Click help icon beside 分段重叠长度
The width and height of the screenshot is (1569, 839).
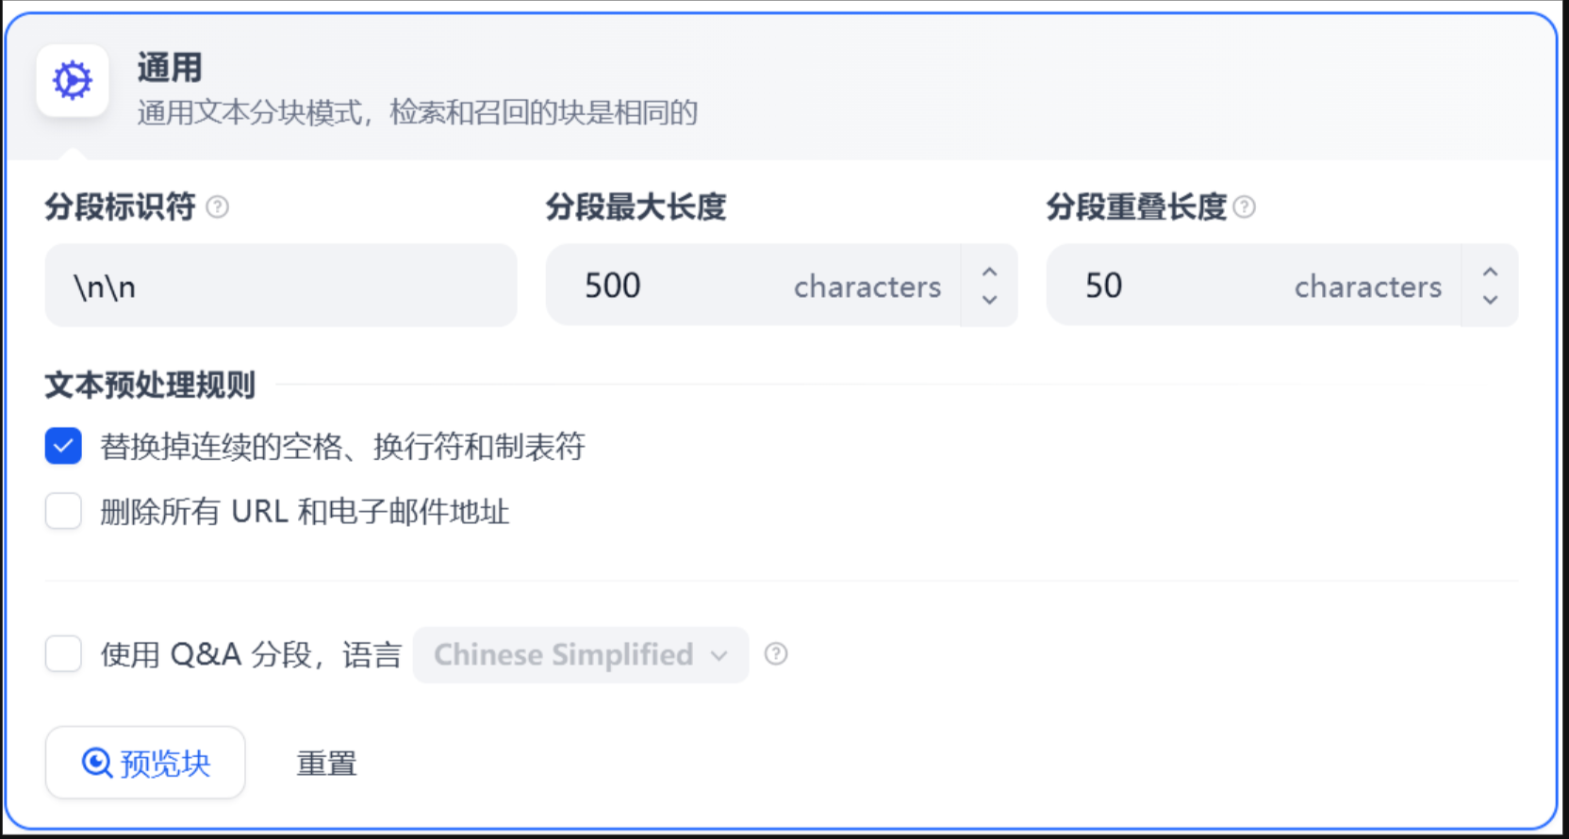point(1245,206)
